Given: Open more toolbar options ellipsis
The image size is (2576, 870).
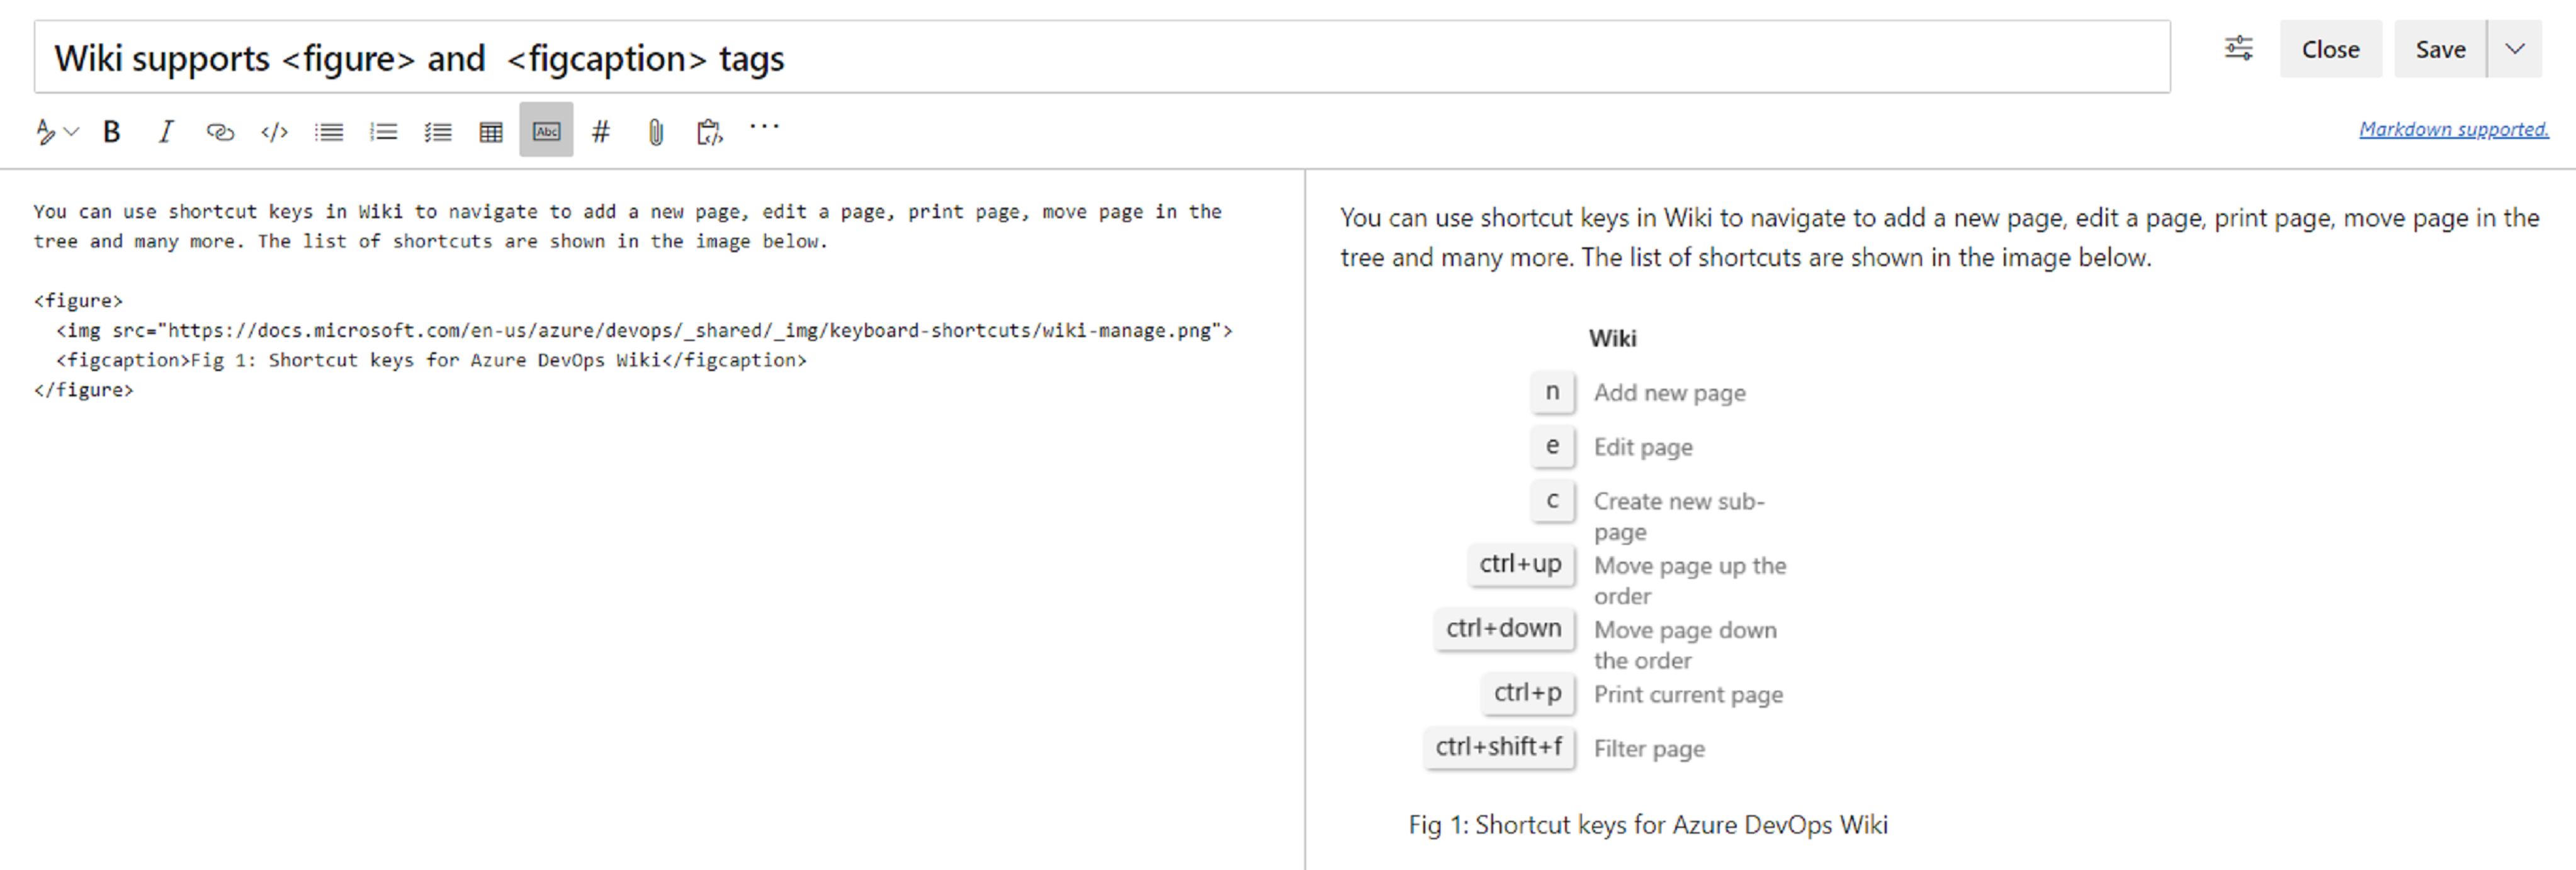Looking at the screenshot, I should [764, 127].
